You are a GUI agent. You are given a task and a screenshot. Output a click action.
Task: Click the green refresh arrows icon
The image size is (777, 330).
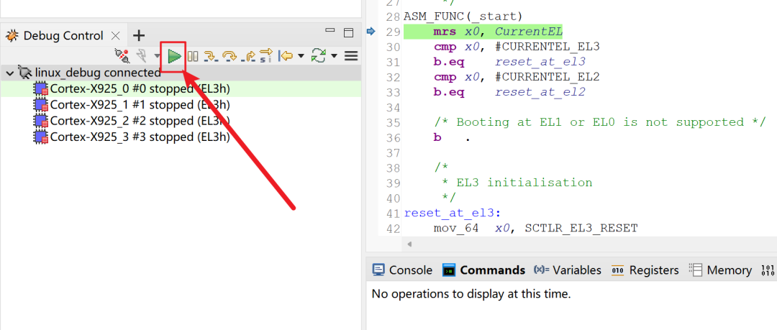319,55
